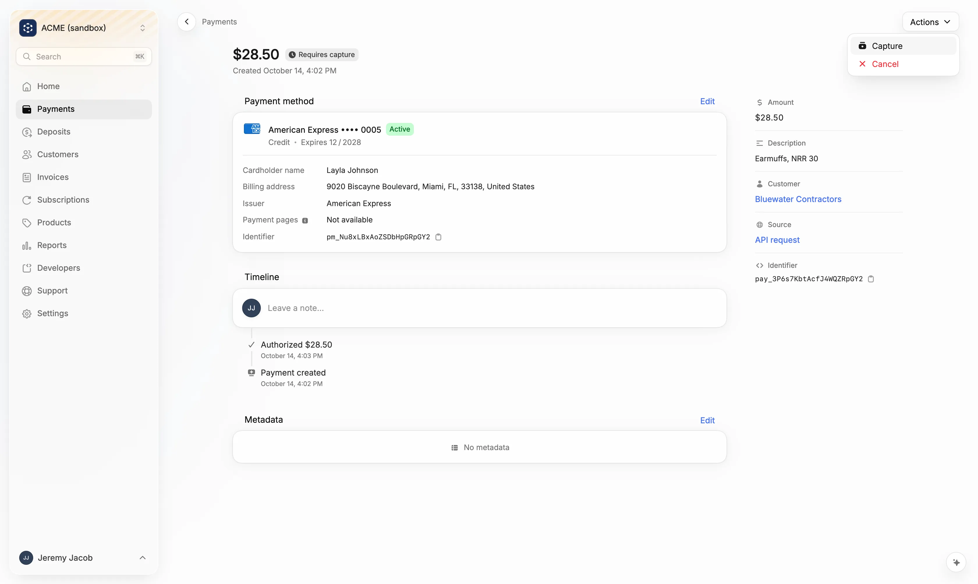978x584 pixels.
Task: Select Capture from the Actions menu
Action: 903,46
